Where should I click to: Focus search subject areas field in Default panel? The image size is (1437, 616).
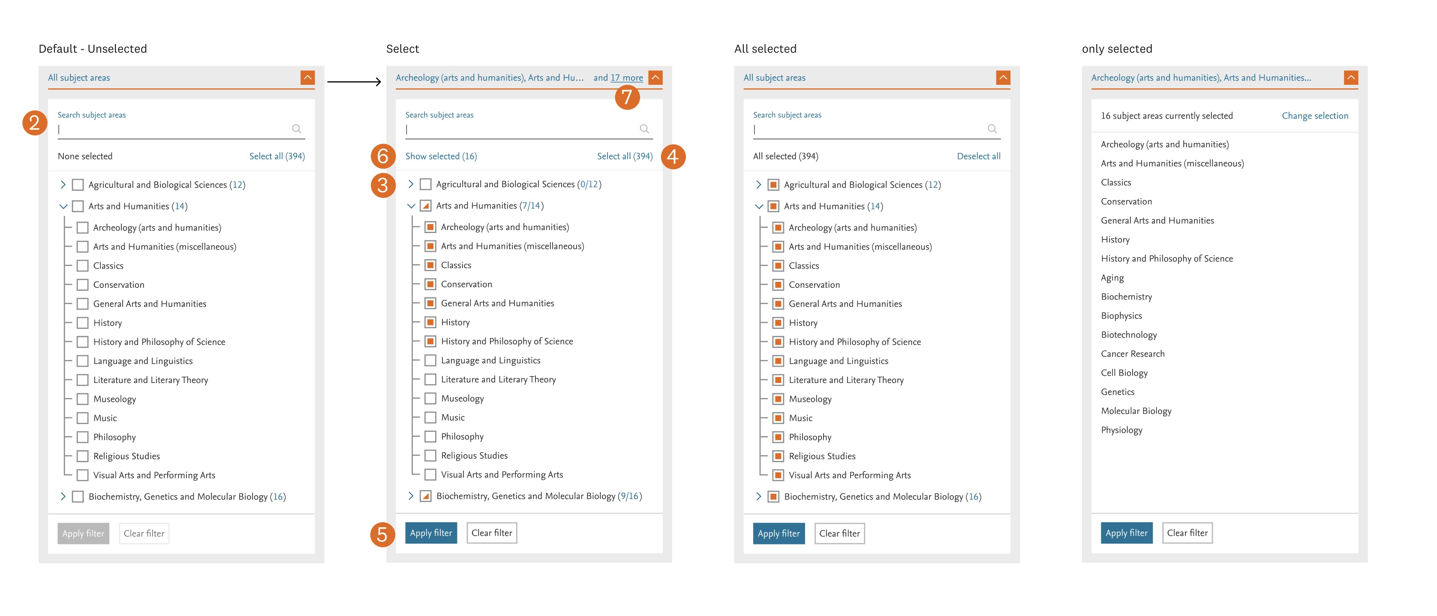click(181, 129)
